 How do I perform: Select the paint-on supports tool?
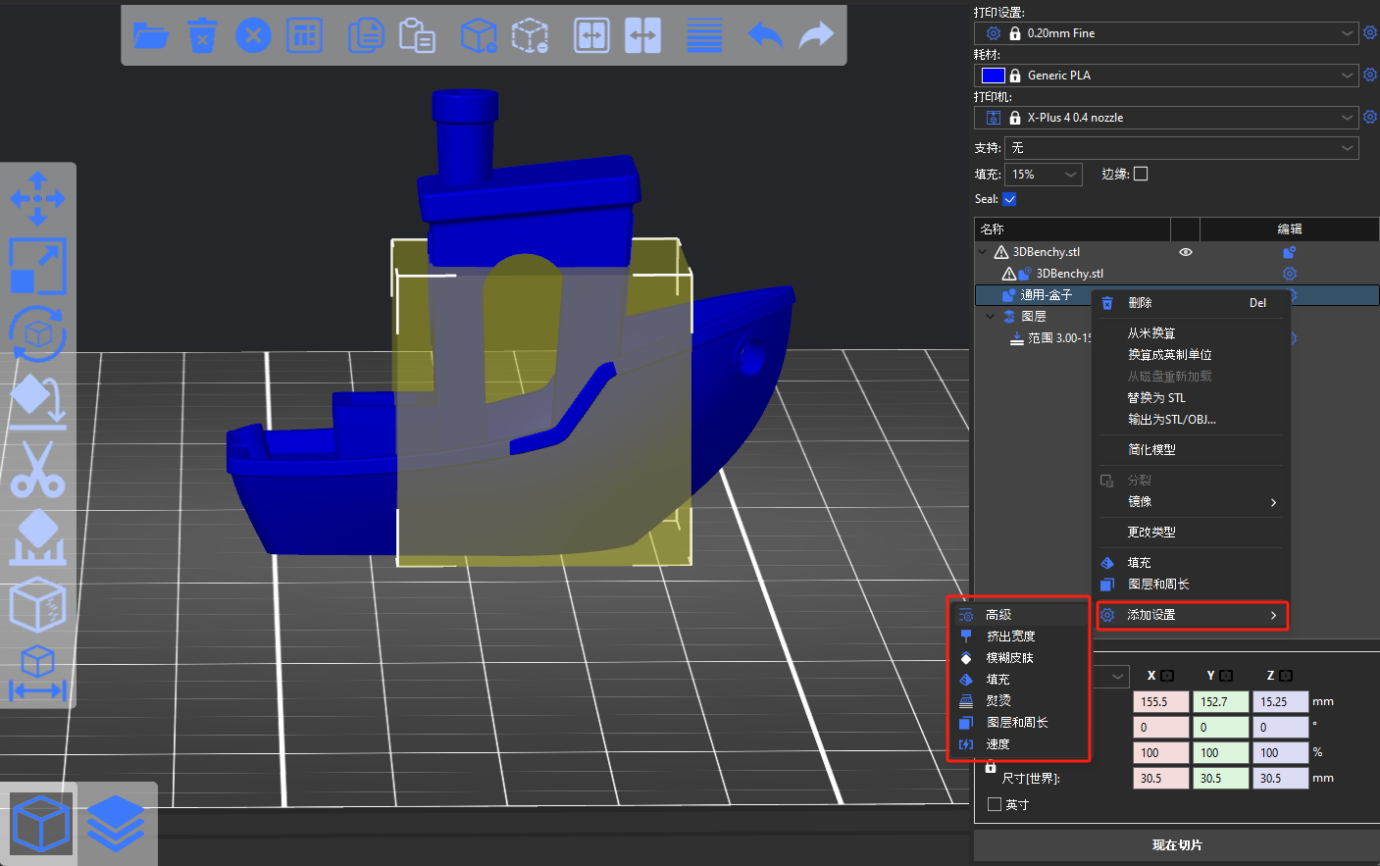click(37, 536)
